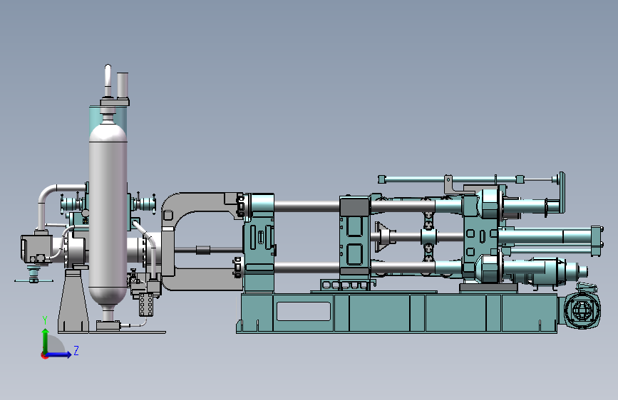Click the red origin ball of the triad
This screenshot has width=618, height=400.
point(44,355)
